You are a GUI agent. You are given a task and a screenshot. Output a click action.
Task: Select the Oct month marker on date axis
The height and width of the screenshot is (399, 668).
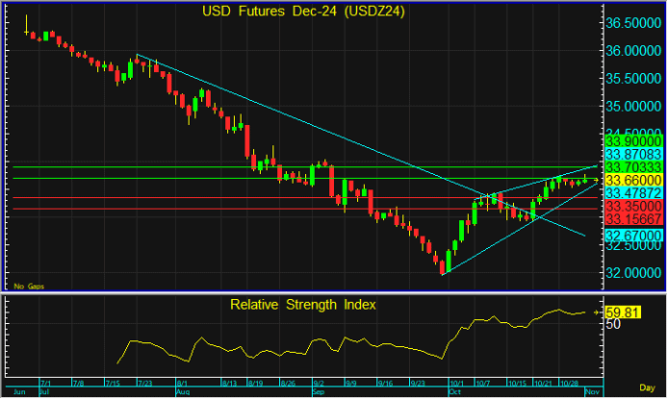(453, 393)
